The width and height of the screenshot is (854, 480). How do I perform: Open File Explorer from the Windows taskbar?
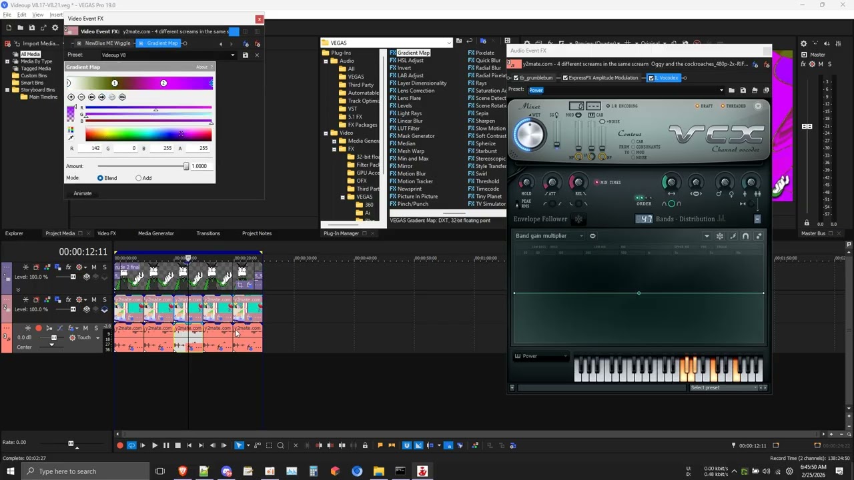pos(378,471)
